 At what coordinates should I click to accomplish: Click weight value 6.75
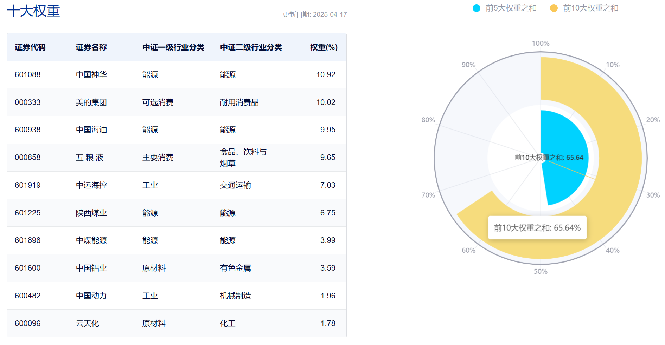coord(328,213)
